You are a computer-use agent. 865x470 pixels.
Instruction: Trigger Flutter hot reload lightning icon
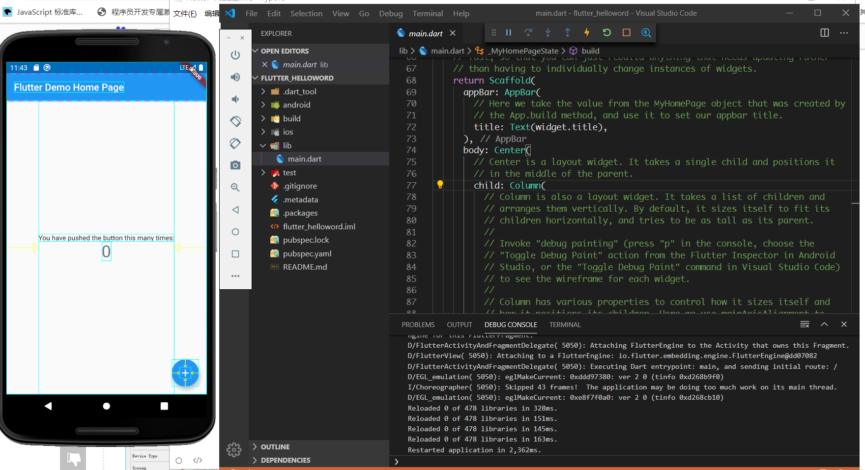coord(587,32)
